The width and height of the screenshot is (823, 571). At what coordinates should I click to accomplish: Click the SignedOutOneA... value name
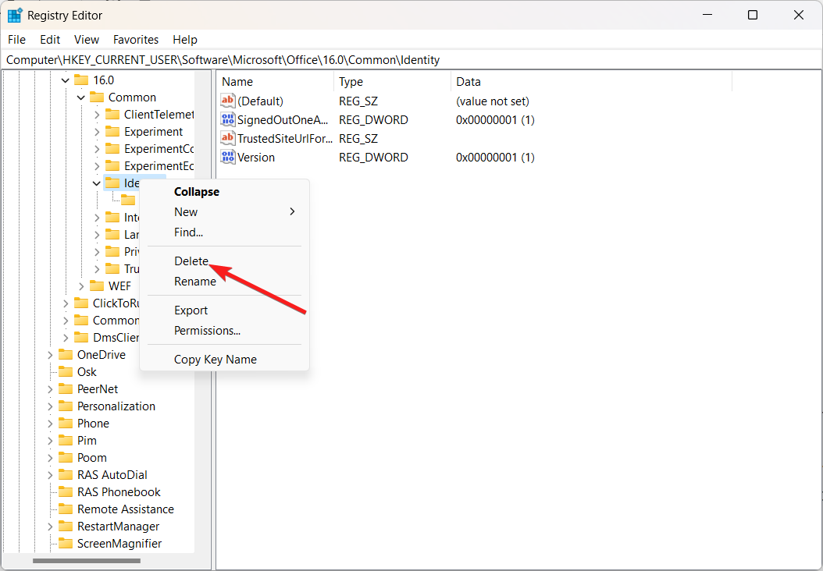pos(283,120)
